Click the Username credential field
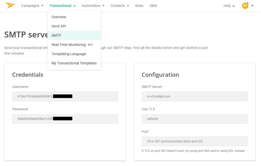 coord(65,96)
